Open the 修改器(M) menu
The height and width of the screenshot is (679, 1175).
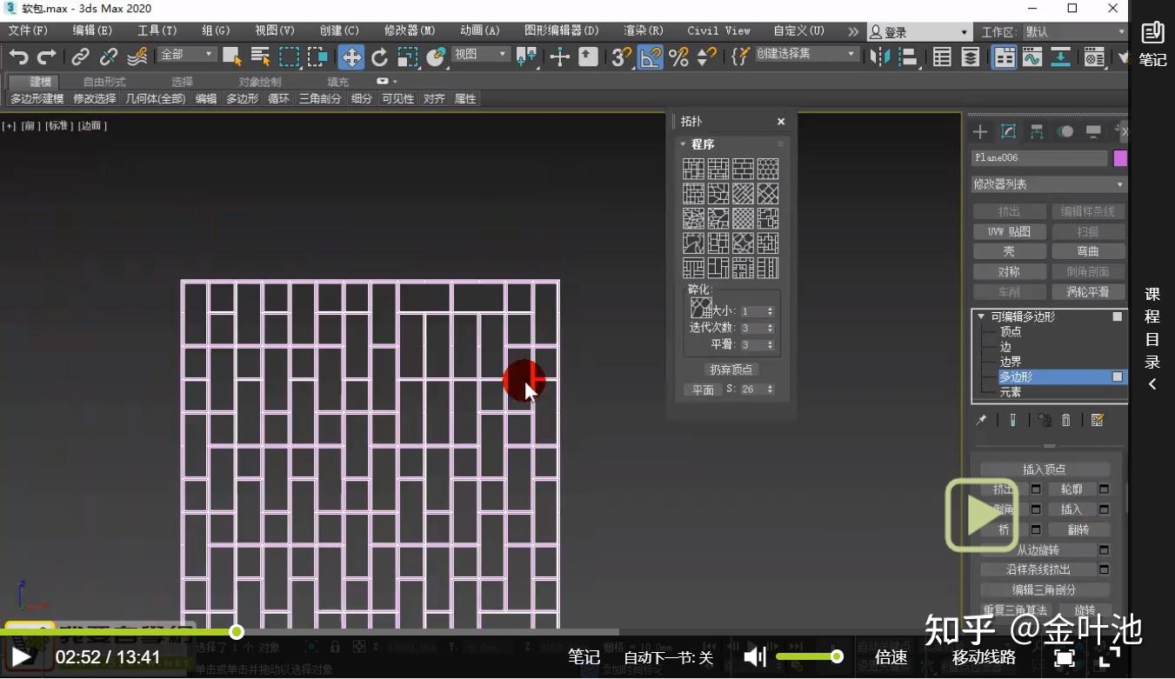410,30
